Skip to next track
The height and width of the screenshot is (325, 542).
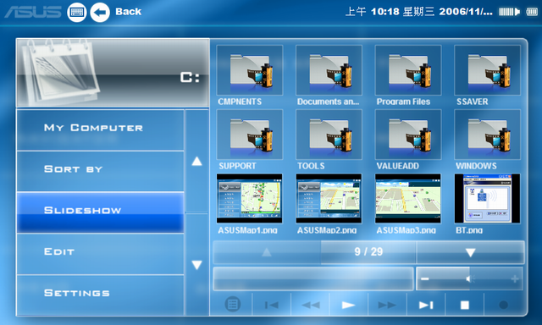click(426, 305)
